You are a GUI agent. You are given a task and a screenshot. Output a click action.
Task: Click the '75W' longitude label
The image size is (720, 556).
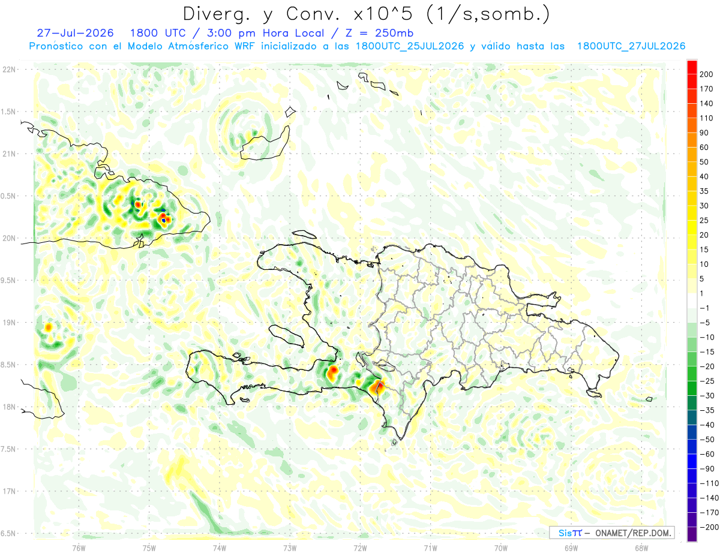pos(149,548)
